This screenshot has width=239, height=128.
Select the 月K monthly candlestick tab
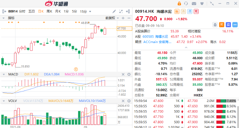[x=58, y=11]
